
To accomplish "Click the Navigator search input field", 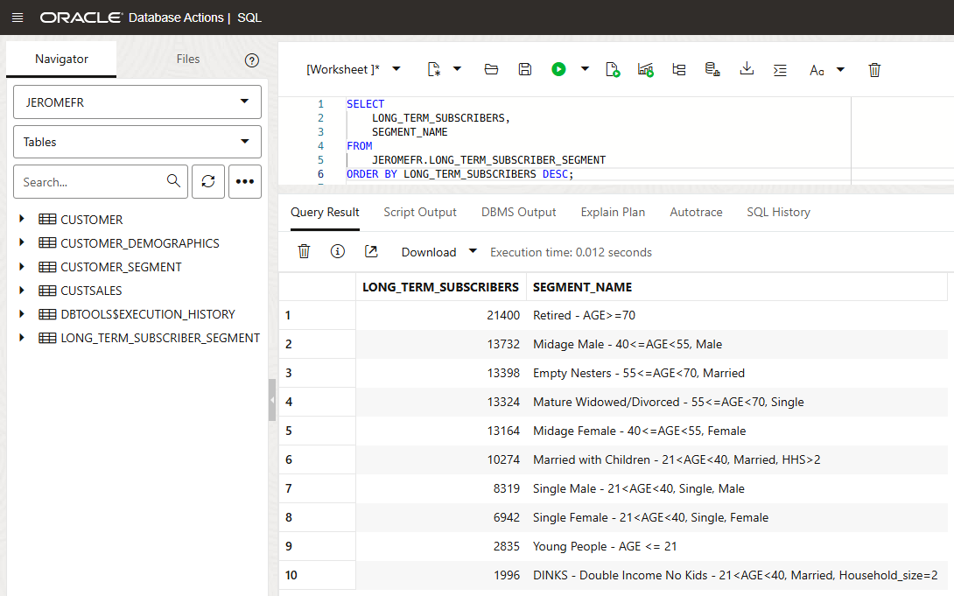I will coord(92,182).
